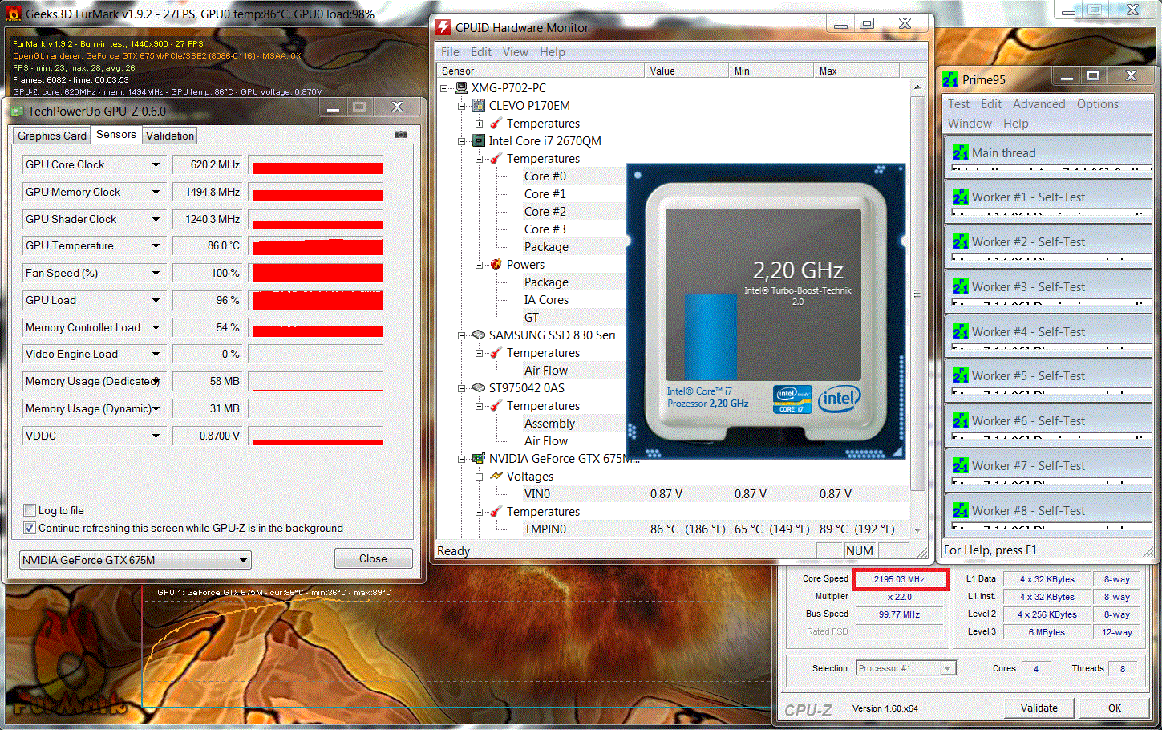The image size is (1162, 730).
Task: Click the Worker #1 Self-Test window icon
Action: pyautogui.click(x=961, y=197)
